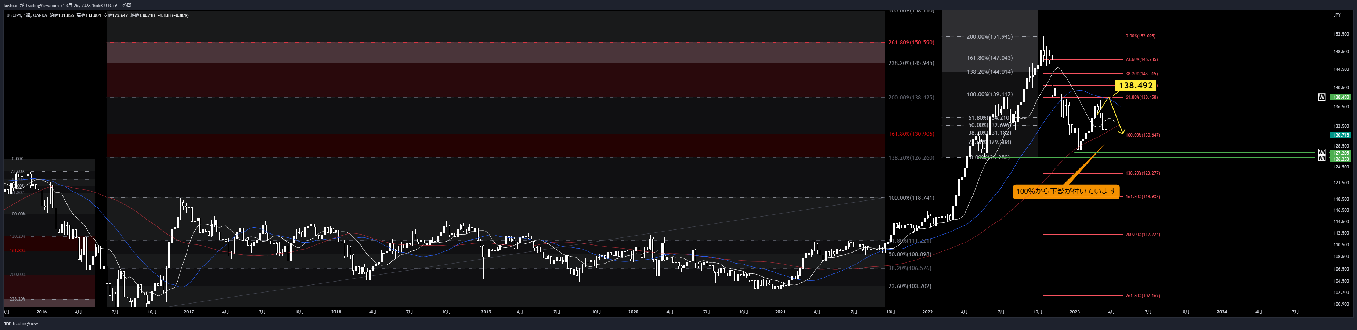Screen dimensions: 1357x330
Task: Click the red 161.80%(130.906) level label
Action: coord(911,134)
